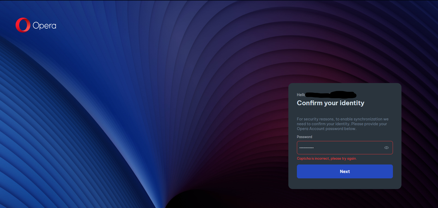438x208 pixels.
Task: Click the 'Captcha is incorrect, please try again.' error
Action: (327, 158)
